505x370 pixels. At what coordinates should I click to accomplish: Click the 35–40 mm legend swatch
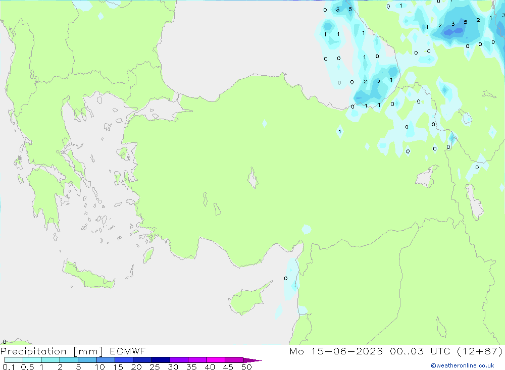[x=197, y=360]
